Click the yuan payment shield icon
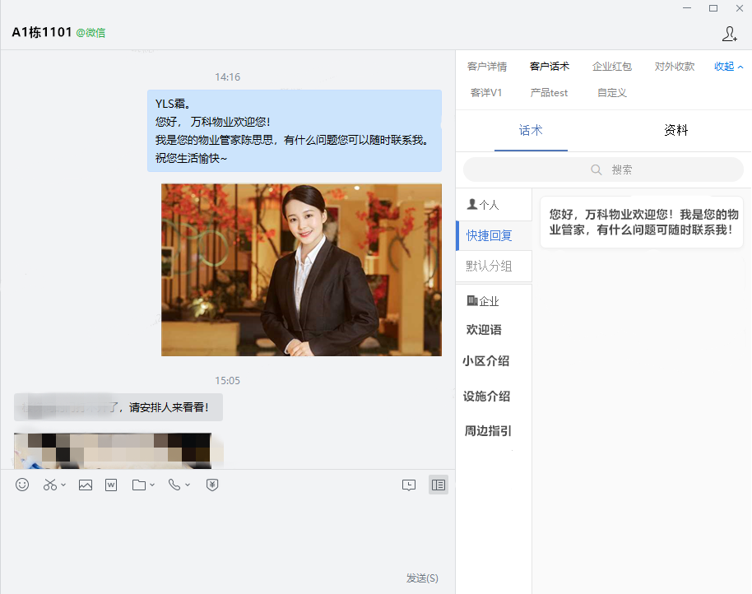 [x=212, y=485]
